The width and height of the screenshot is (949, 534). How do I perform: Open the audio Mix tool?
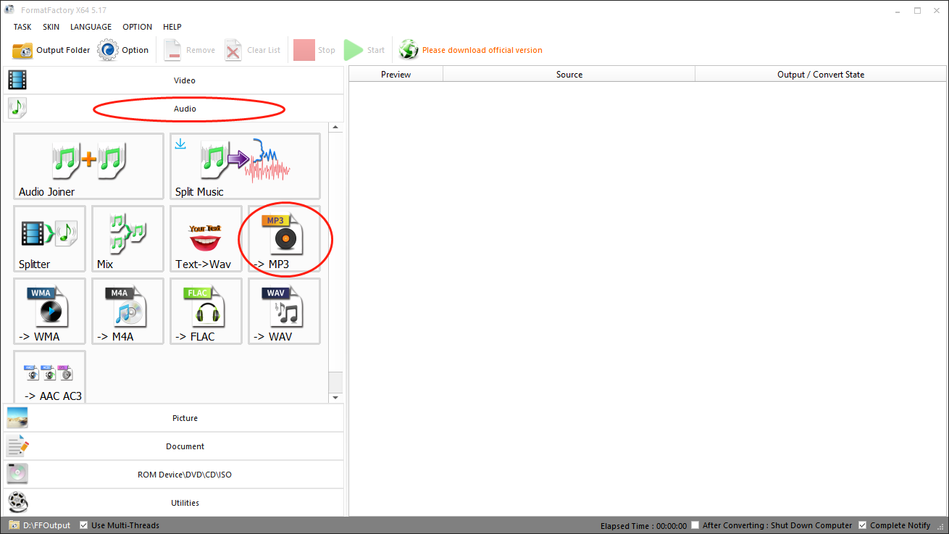(127, 238)
